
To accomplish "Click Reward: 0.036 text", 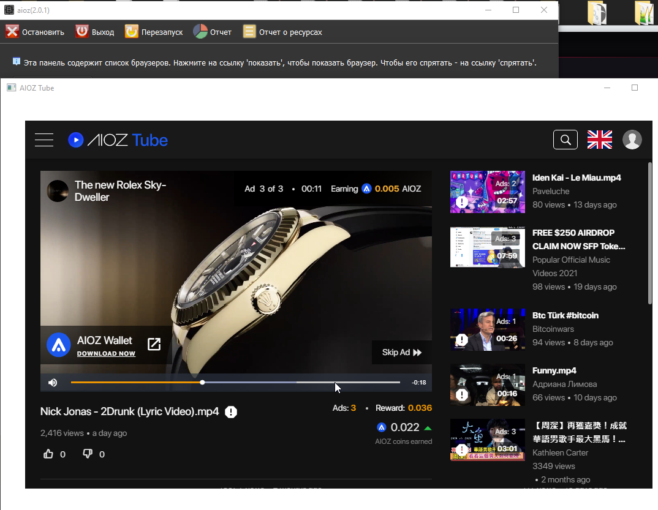I will coord(404,408).
